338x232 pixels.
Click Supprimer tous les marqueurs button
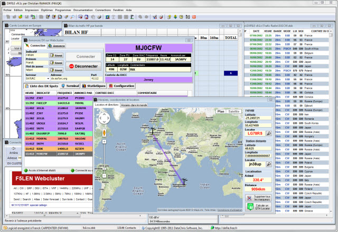click(258, 198)
